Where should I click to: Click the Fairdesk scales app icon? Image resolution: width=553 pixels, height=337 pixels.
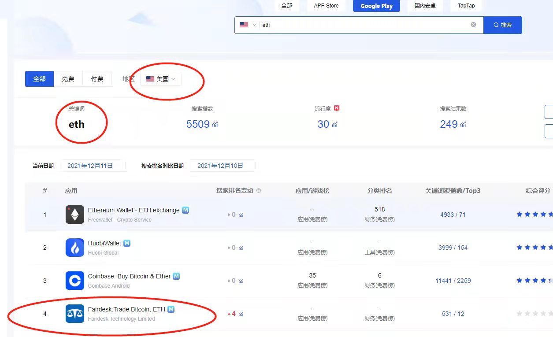pyautogui.click(x=74, y=314)
